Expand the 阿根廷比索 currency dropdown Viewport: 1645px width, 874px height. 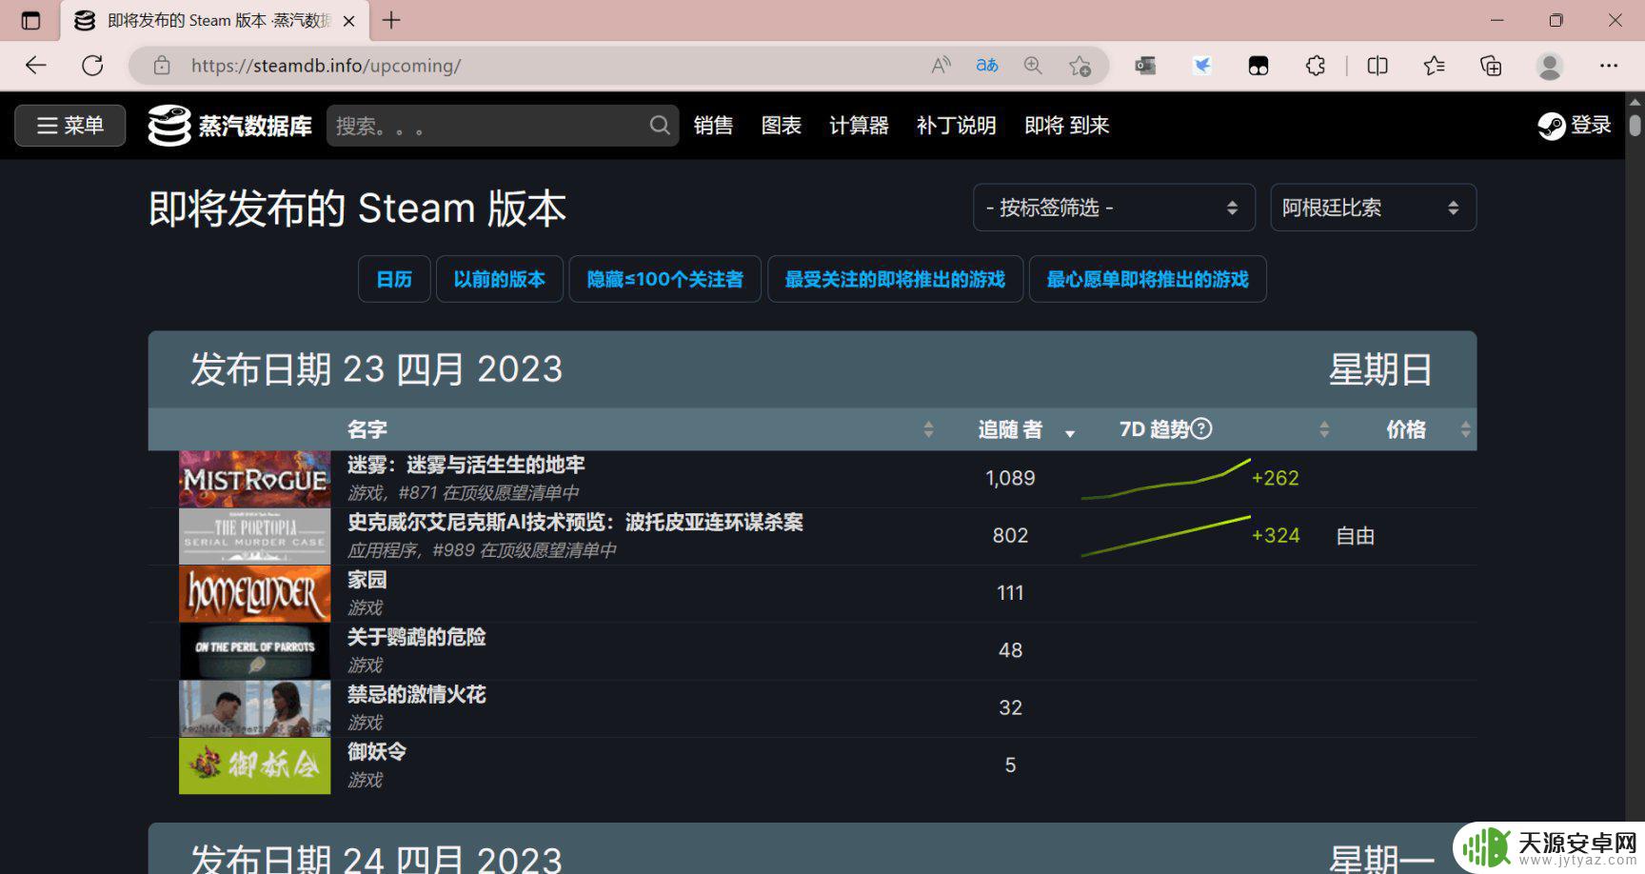coord(1373,208)
